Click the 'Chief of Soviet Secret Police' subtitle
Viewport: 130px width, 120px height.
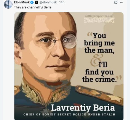[69, 115]
